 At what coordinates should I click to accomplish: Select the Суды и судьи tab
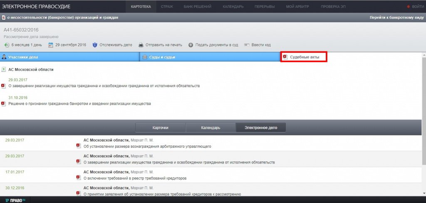click(210, 57)
